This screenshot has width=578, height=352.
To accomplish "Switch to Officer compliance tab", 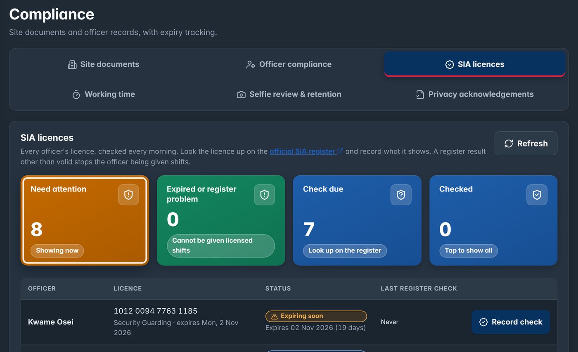I will pos(289,64).
